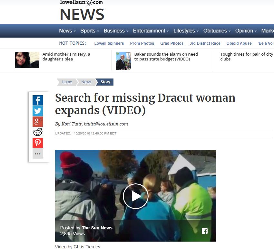Screen dimensions: 274x249
Task: Click the Facebook logo on the video
Action: tap(205, 231)
